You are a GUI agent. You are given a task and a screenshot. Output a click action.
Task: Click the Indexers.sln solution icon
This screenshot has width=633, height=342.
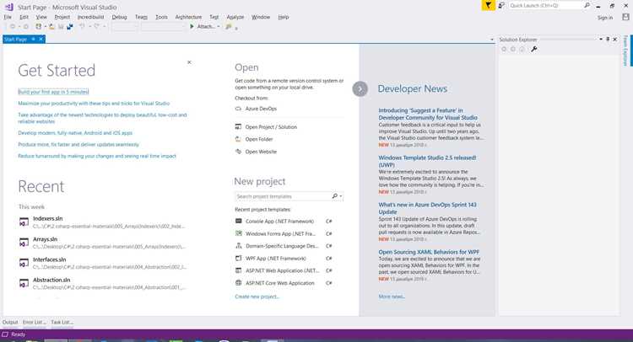24,222
